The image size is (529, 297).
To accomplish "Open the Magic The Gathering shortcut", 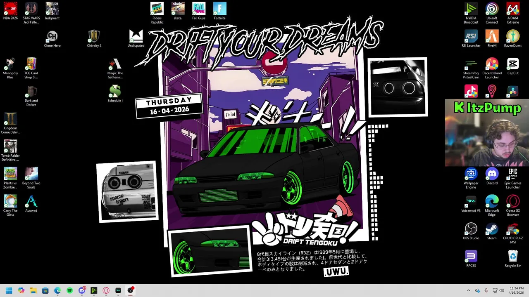I will coord(115,68).
